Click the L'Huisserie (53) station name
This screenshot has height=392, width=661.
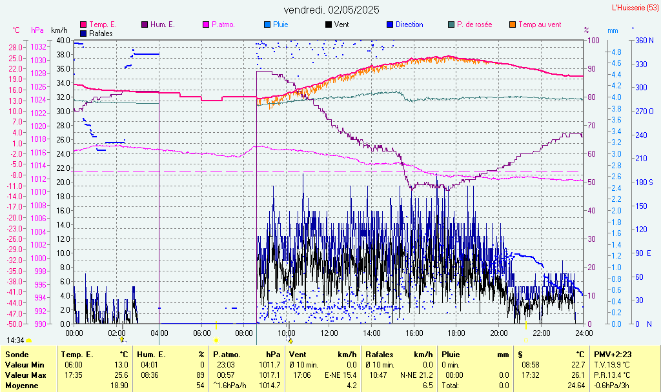(x=635, y=8)
